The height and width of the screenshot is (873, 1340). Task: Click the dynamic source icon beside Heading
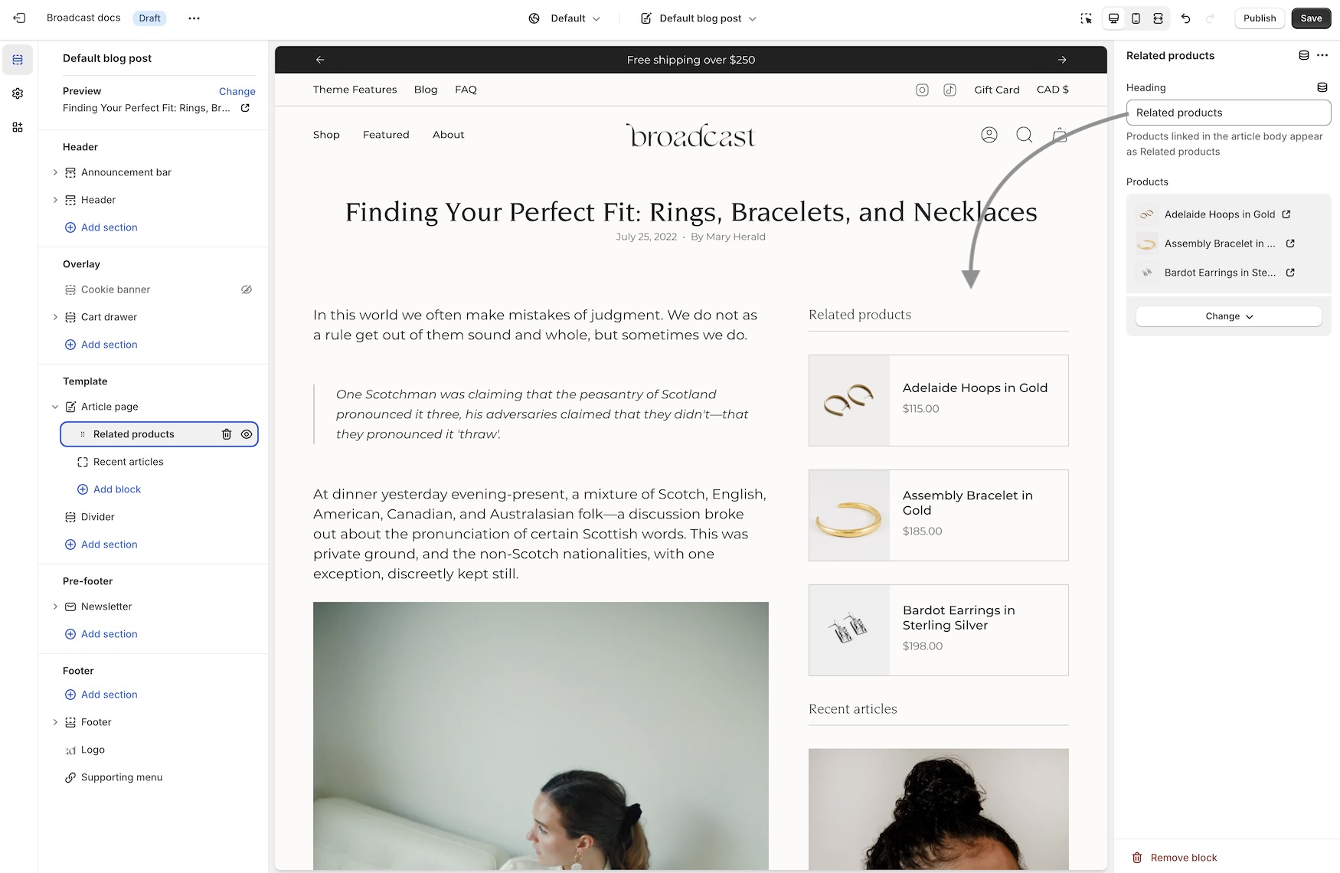[x=1322, y=87]
